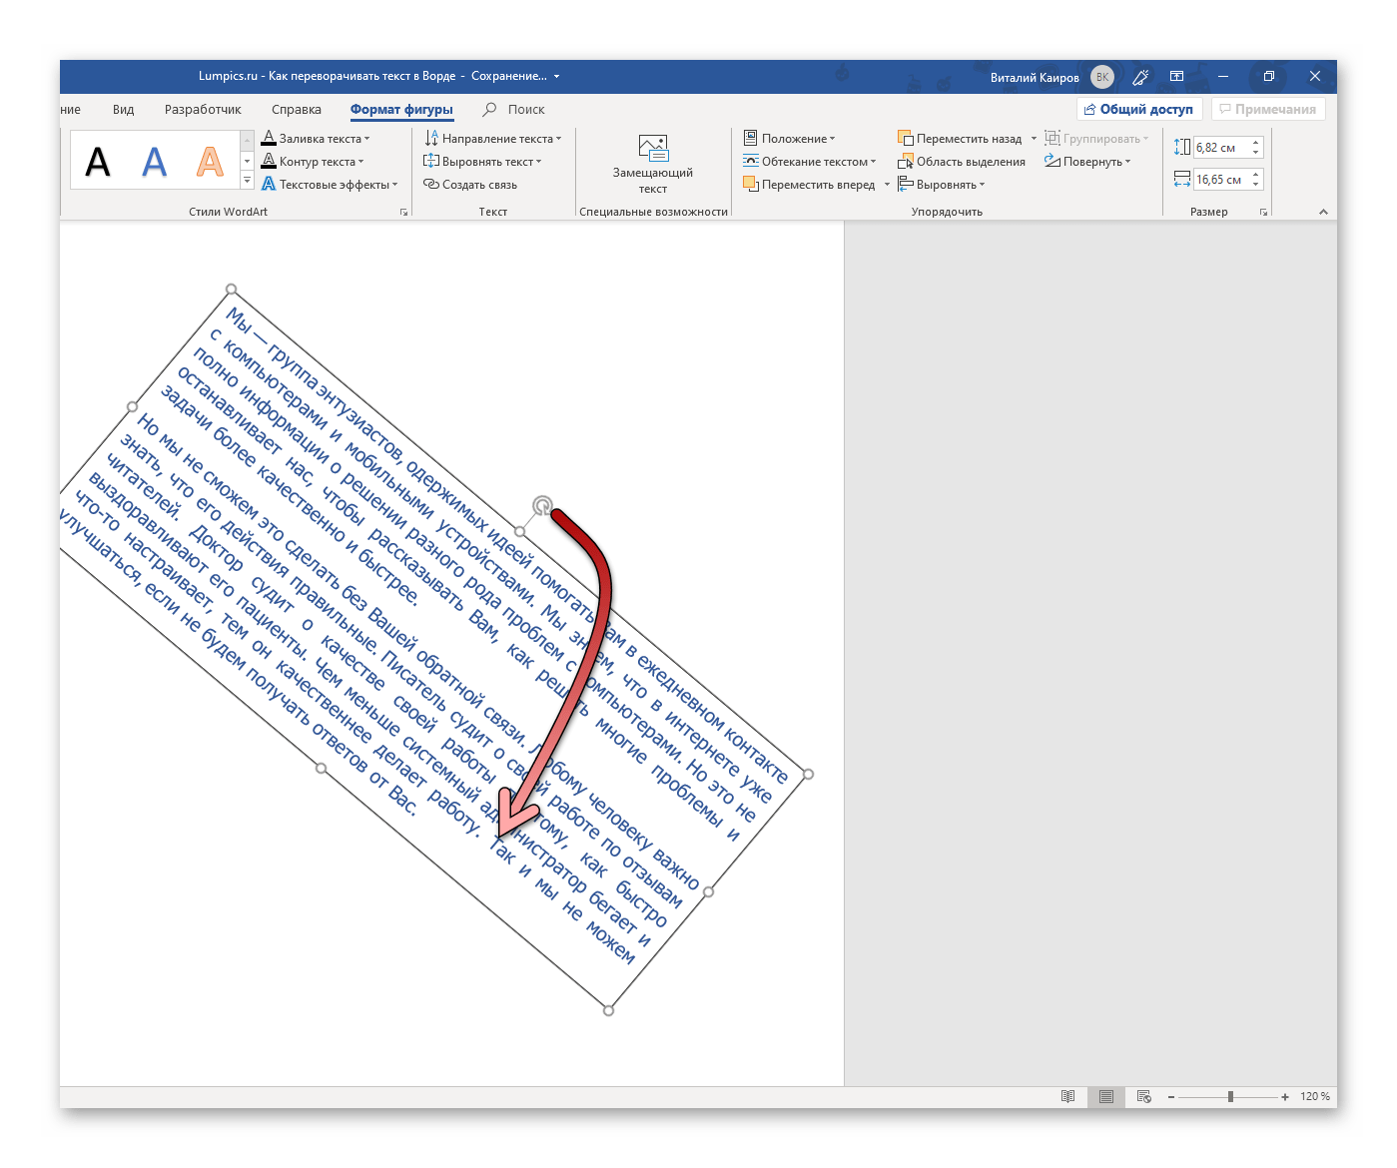The height and width of the screenshot is (1168, 1397).
Task: Click the shape height input field
Action: click(x=1220, y=148)
